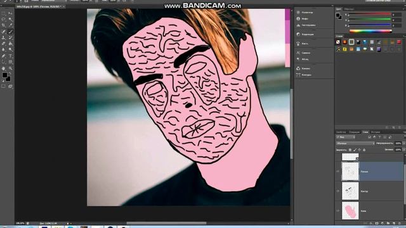The image size is (406, 228).
Task: Click the red channel value field
Action: [x=396, y=15]
